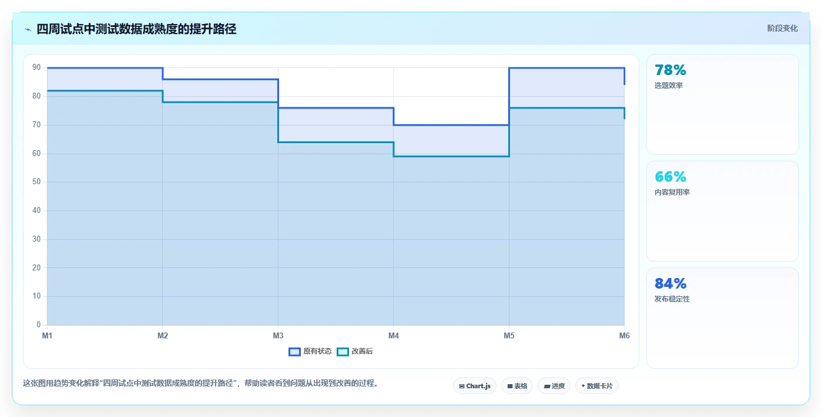Click the chart description text below the graph

[202, 384]
